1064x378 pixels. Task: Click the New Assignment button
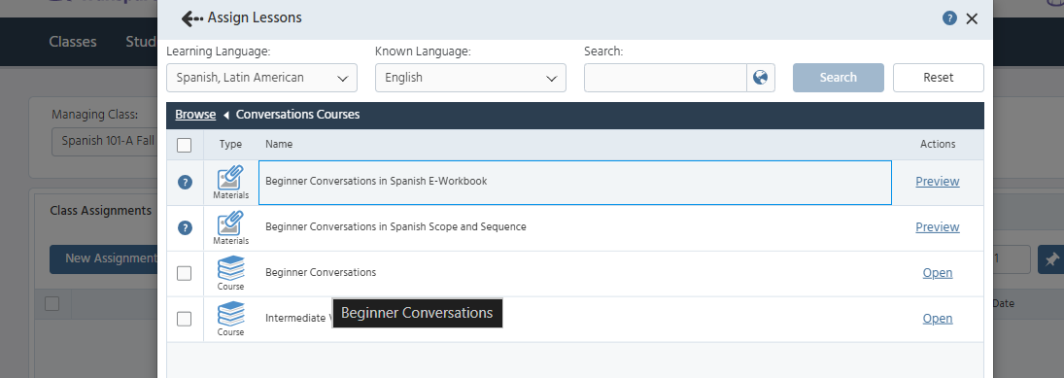tap(104, 259)
